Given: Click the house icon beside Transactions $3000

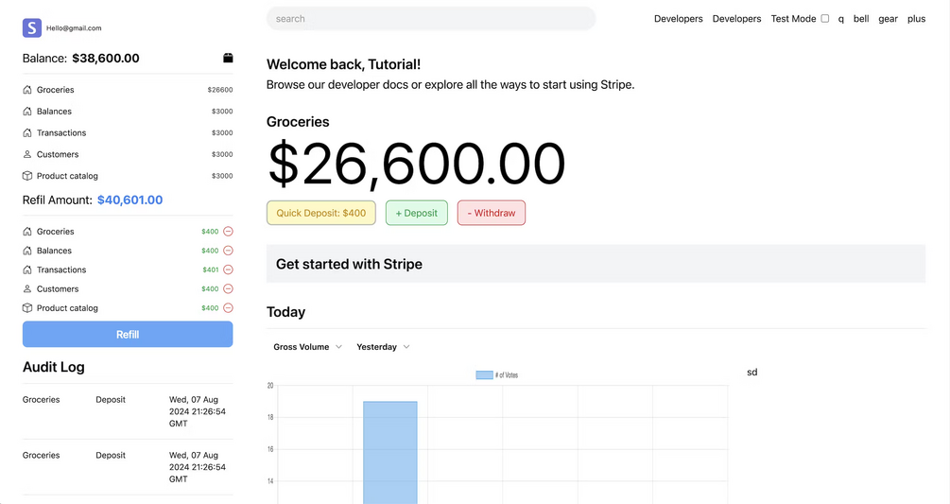Looking at the screenshot, I should point(27,132).
